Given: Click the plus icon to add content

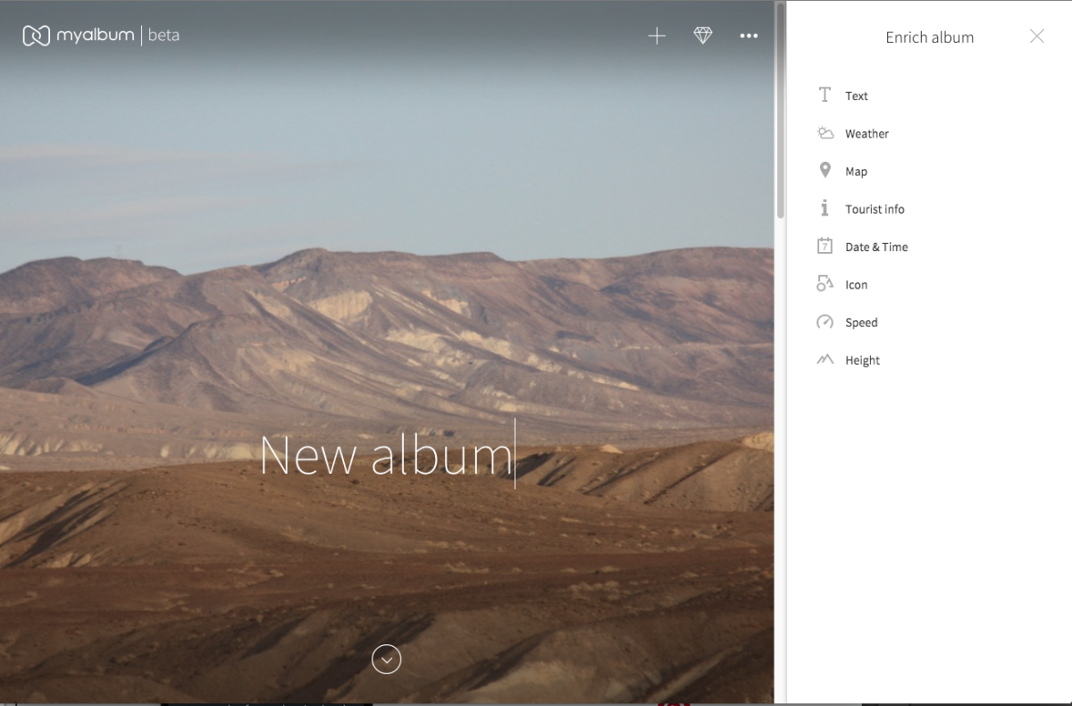Looking at the screenshot, I should (x=657, y=36).
